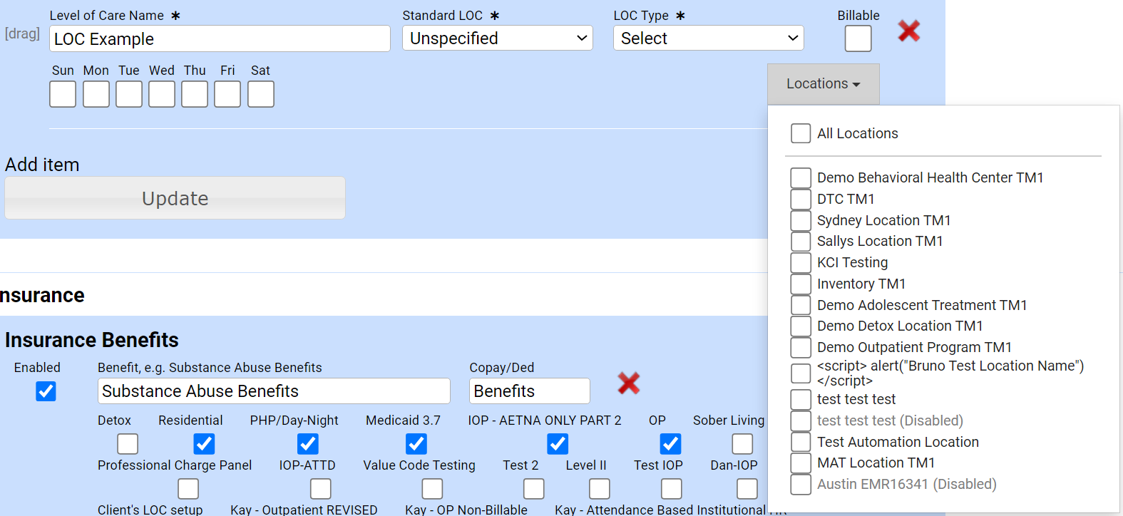Choose MAT Location TM1 in list
The width and height of the screenshot is (1123, 516).
801,463
